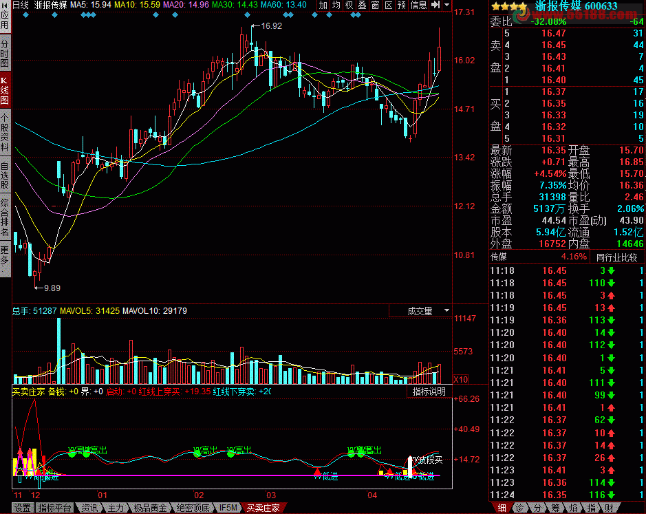Select the 焰 tab at bottom right
Image resolution: width=646 pixels, height=514 pixels.
tap(574, 508)
